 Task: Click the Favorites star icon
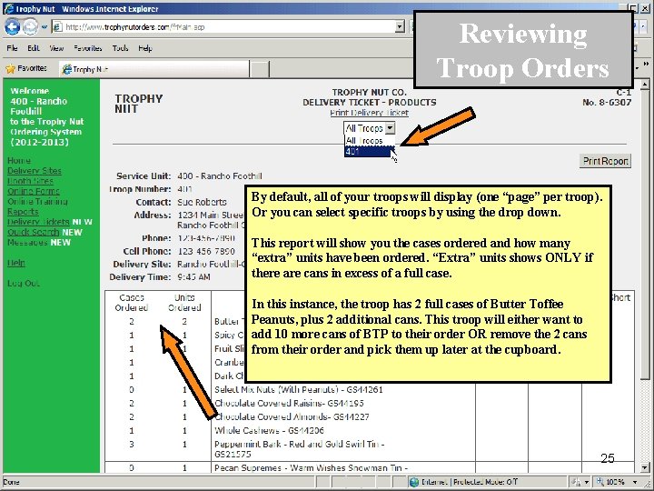point(10,68)
